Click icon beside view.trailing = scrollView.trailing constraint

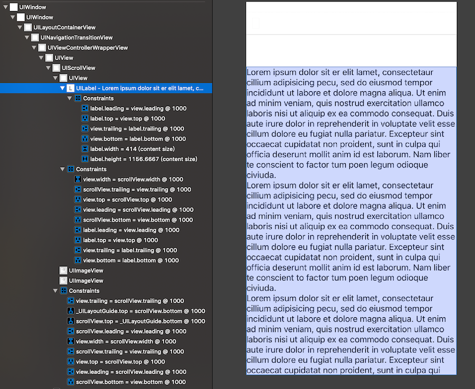coord(71,301)
